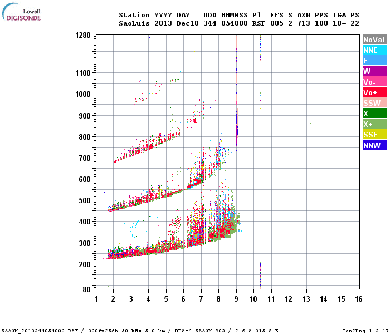Click the SAA0K_2013344054000.RSF file name
Screen dimensions: 390x334
tap(40, 331)
